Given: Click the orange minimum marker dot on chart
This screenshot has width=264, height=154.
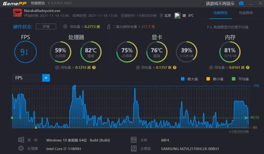Looking at the screenshot, I should point(36,128).
